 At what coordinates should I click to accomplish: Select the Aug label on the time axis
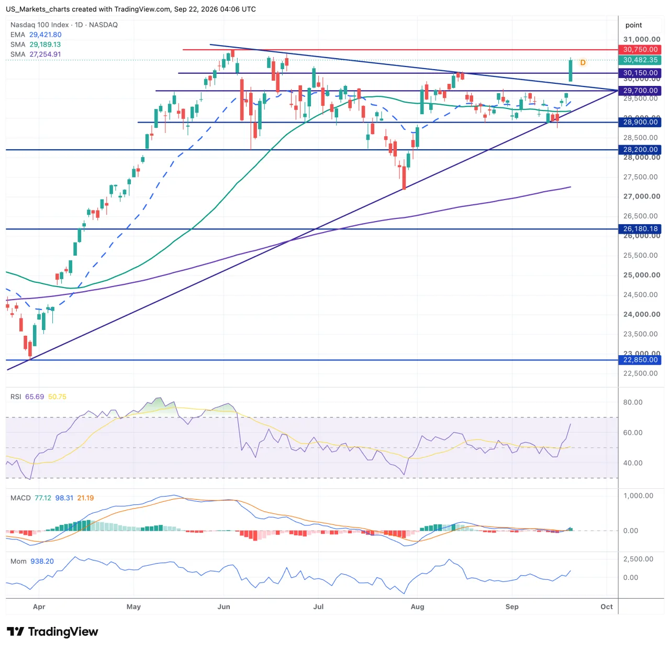(417, 607)
